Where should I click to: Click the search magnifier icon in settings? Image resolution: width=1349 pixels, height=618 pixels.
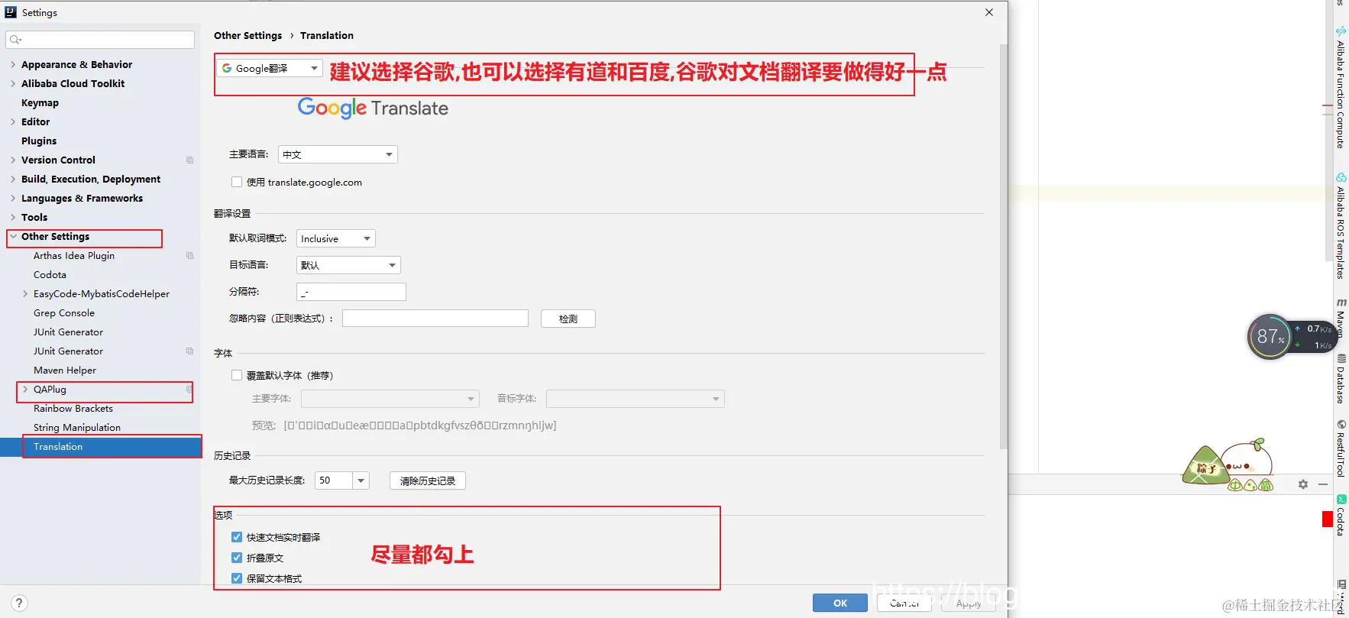tap(15, 40)
